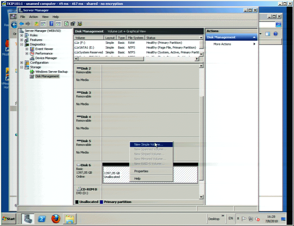Expand the Configuration tree node
Image resolution: width=294 pixels, height=226 pixels.
(x=22, y=63)
